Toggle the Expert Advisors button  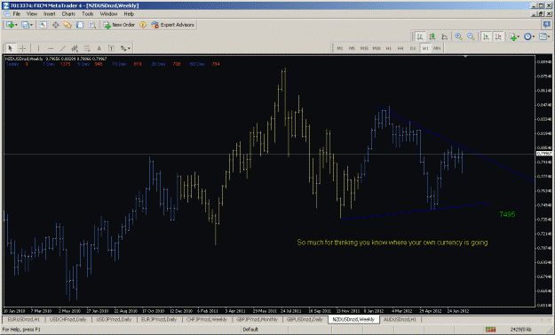pyautogui.click(x=173, y=25)
